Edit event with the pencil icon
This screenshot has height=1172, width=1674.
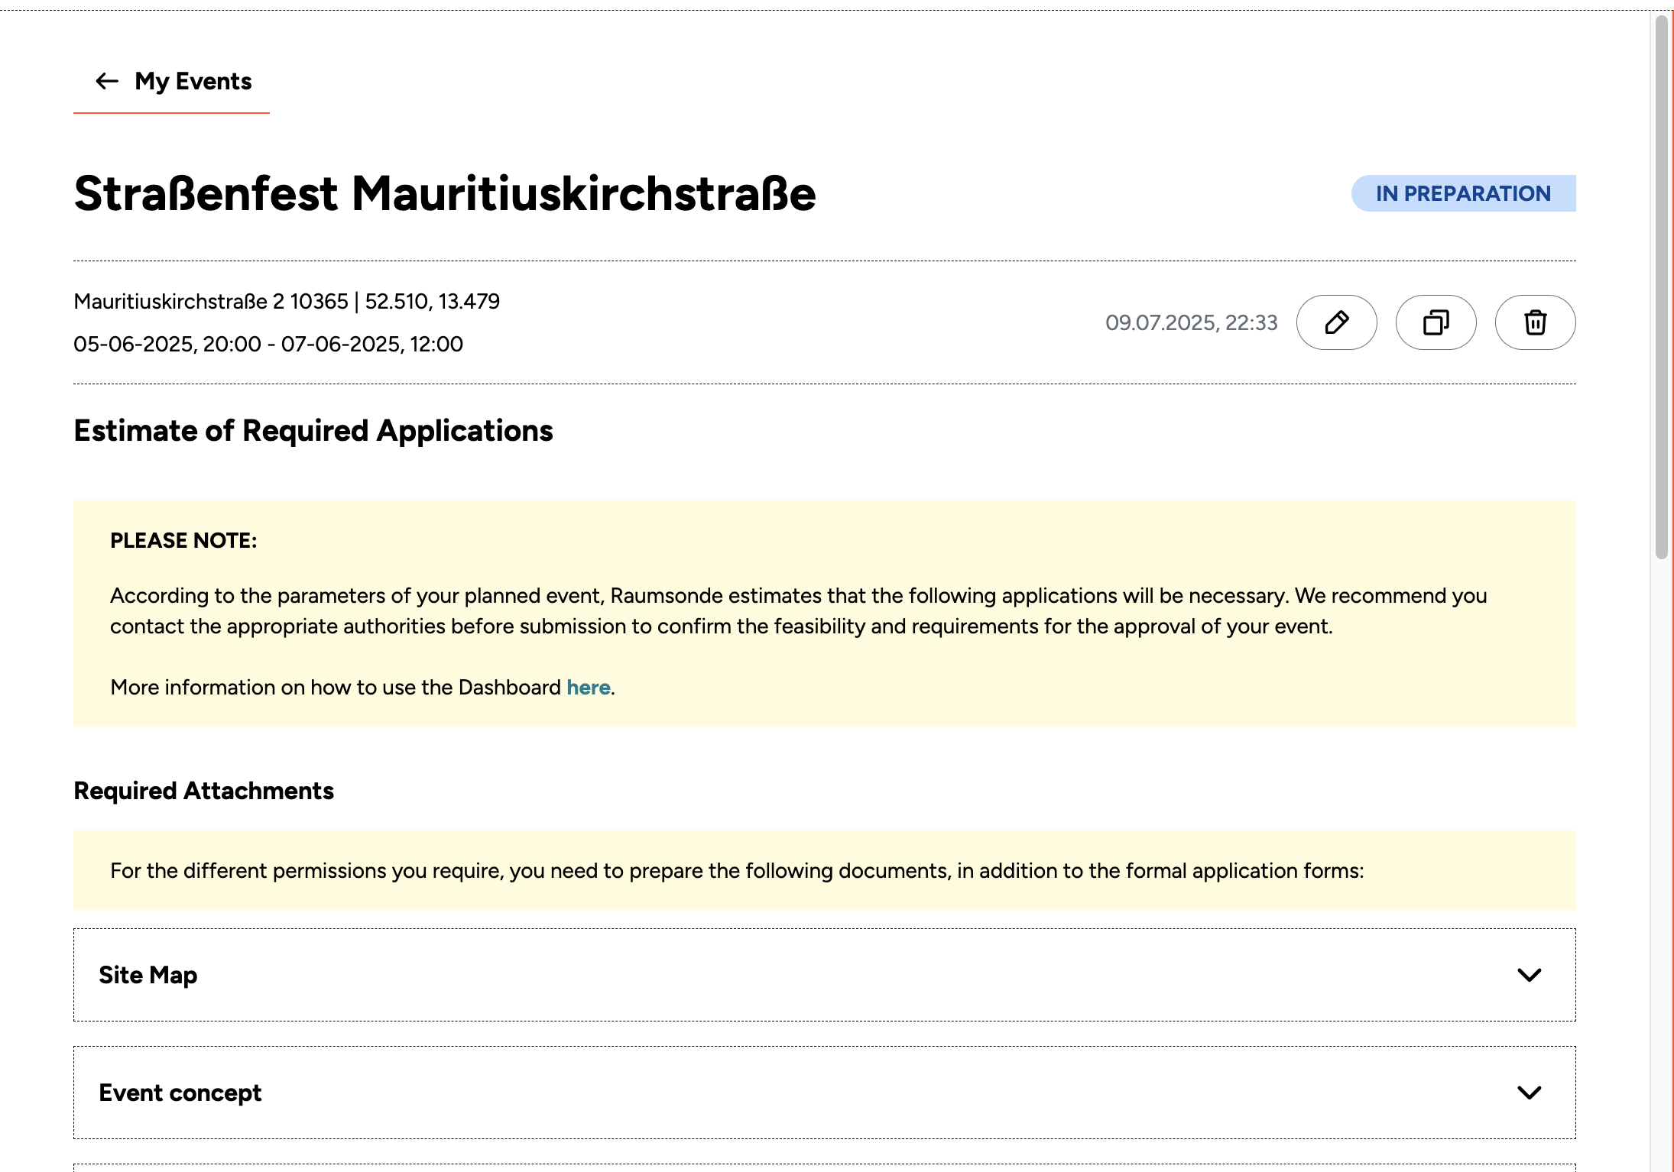point(1336,322)
